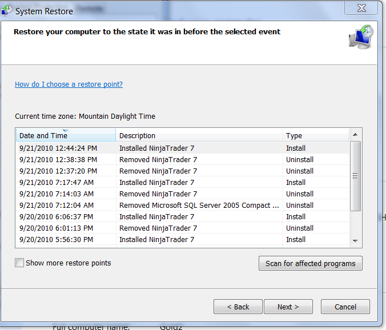
Task: Click the restore list scrollbar thumb
Action: coord(355,176)
